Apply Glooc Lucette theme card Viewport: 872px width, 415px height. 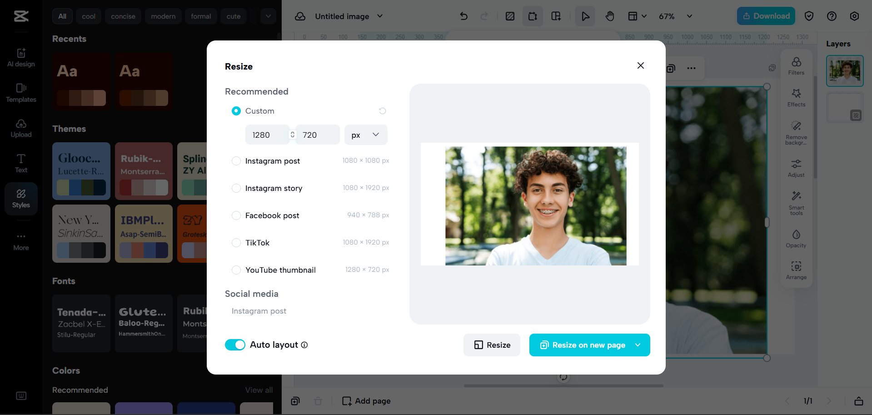[x=81, y=171]
